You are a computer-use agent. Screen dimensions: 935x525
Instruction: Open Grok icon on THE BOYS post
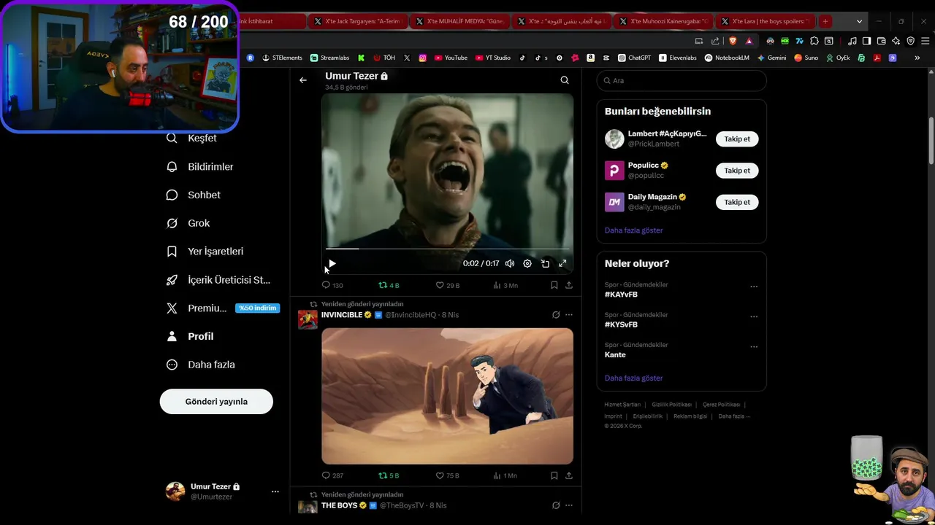coord(556,505)
